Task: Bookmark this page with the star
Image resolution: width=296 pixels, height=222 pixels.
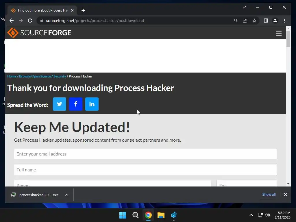Action: point(254,21)
